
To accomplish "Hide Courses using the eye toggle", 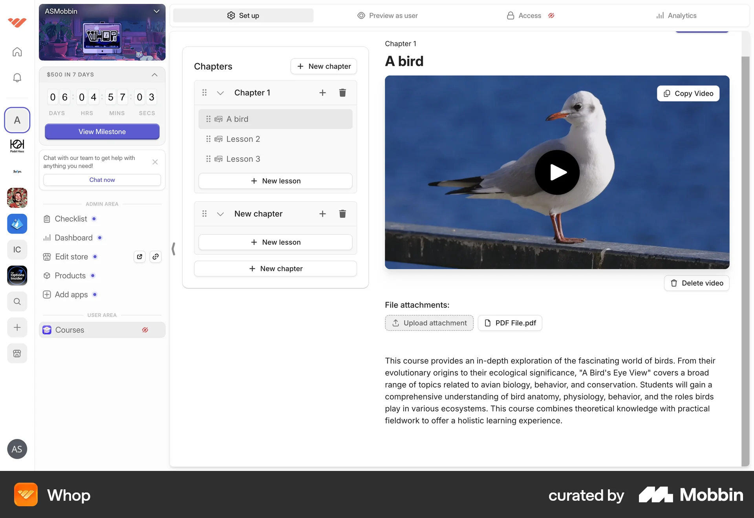I will pos(145,330).
